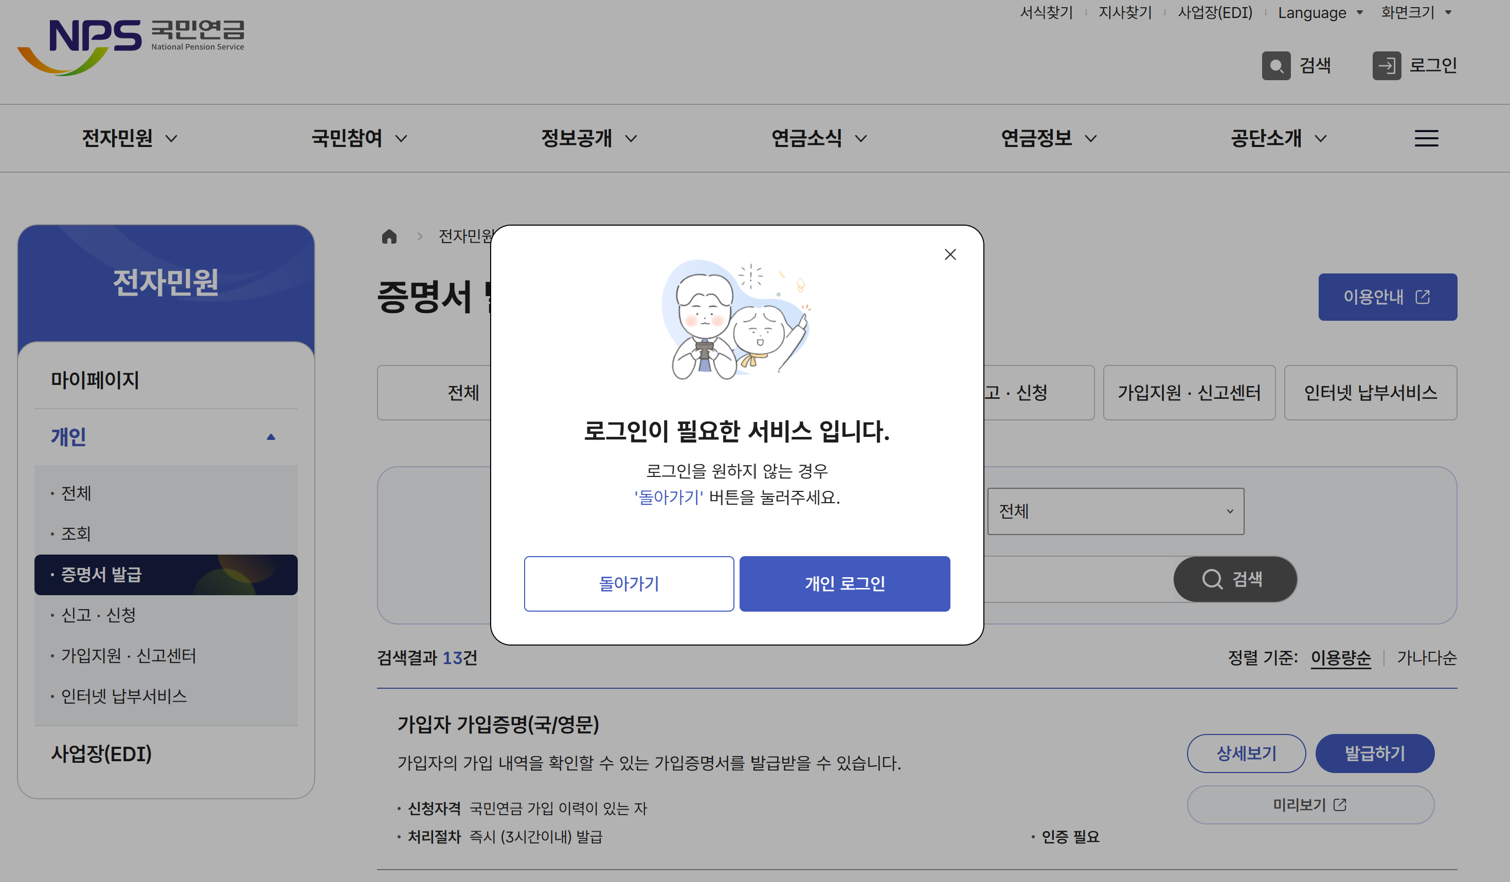Open the 전체 select box

coord(1115,511)
